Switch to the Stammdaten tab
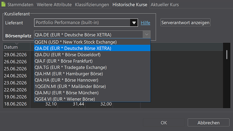233x131 pixels. tap(20, 5)
